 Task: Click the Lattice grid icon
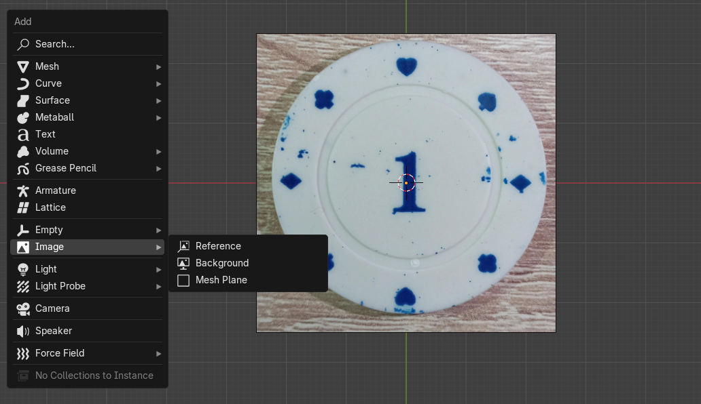pyautogui.click(x=23, y=207)
